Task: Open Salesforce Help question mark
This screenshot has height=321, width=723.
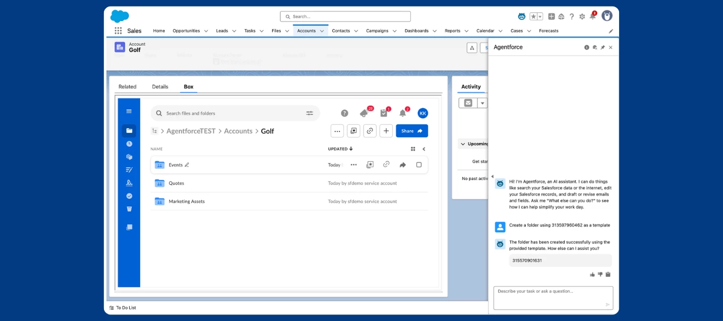Action: click(x=572, y=17)
